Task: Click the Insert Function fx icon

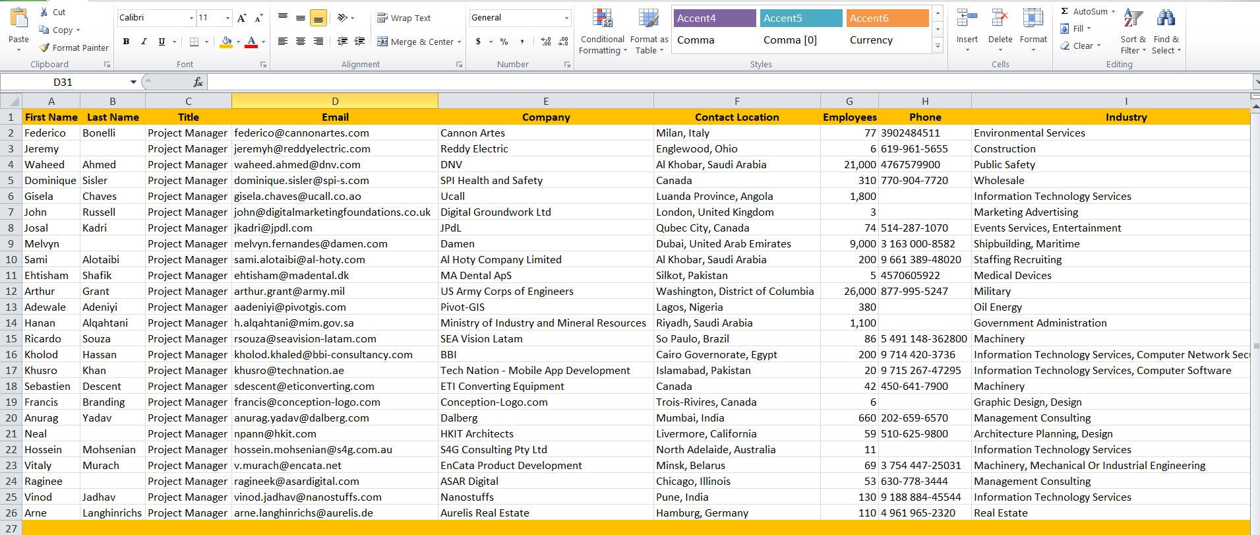Action: click(x=198, y=82)
